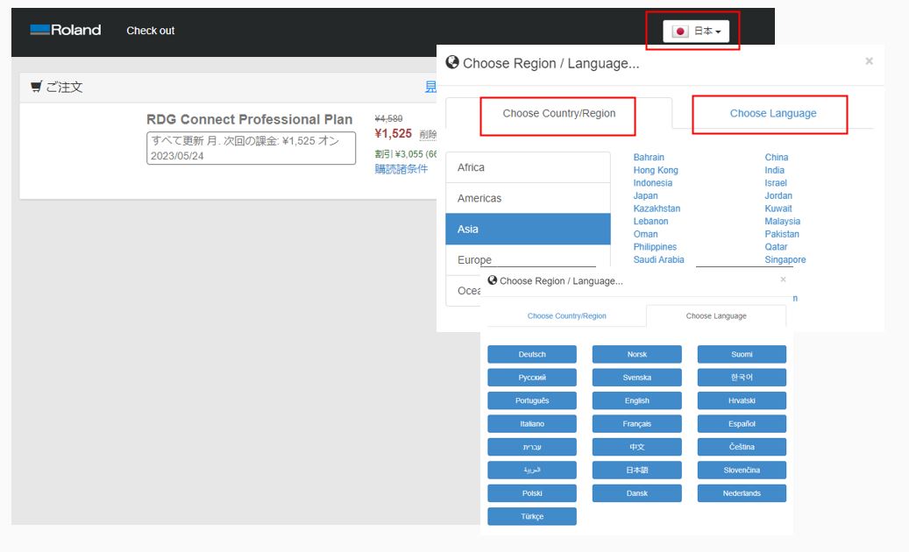
Task: Open the 日本 region dropdown in the header
Action: point(696,32)
